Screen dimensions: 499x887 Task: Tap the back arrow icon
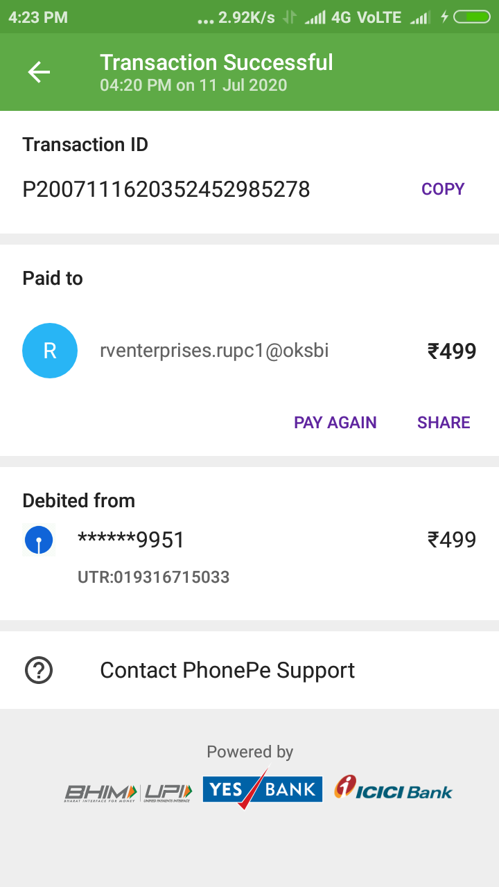[39, 72]
